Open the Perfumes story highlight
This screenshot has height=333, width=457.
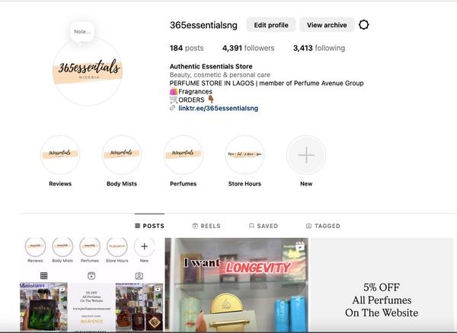(x=183, y=155)
